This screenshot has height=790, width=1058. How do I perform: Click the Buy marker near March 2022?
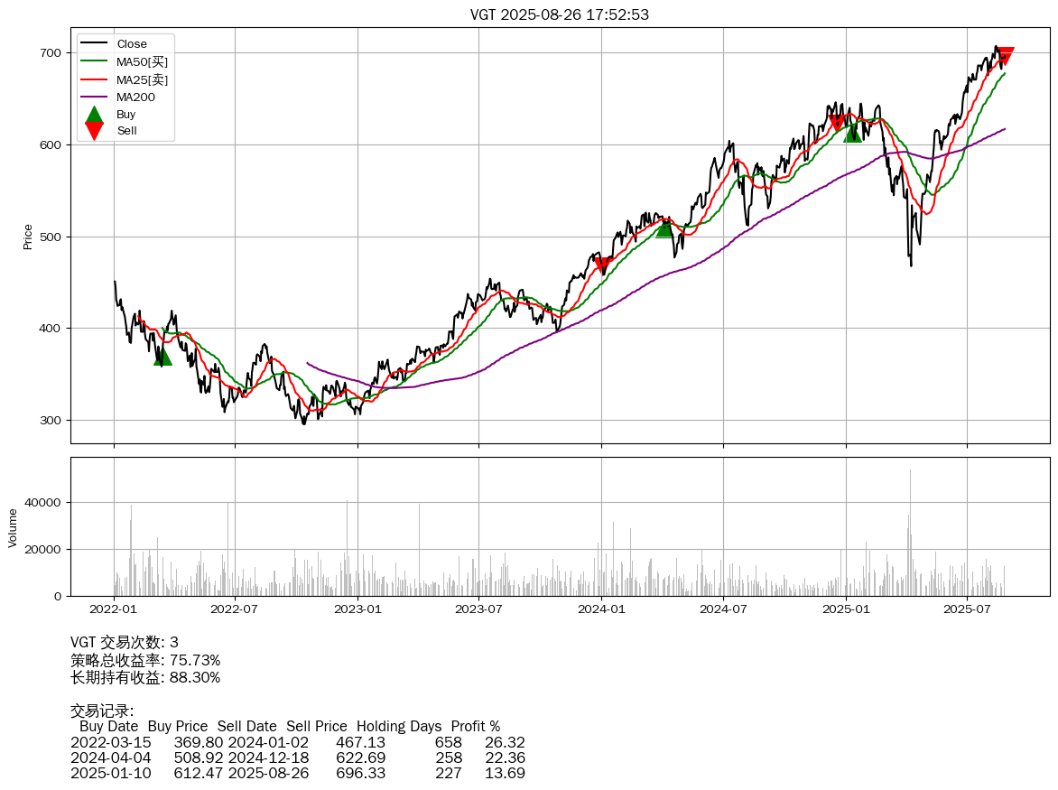tap(162, 357)
